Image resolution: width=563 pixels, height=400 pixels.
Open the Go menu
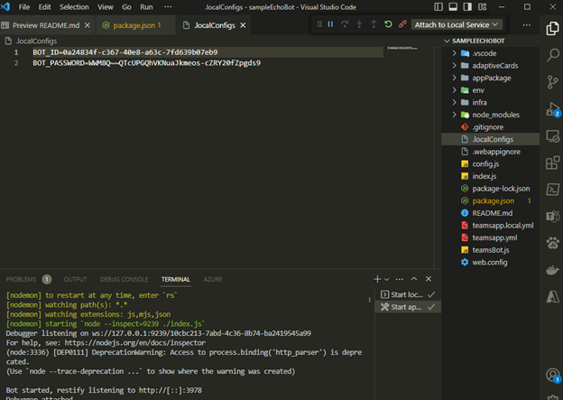click(x=126, y=7)
